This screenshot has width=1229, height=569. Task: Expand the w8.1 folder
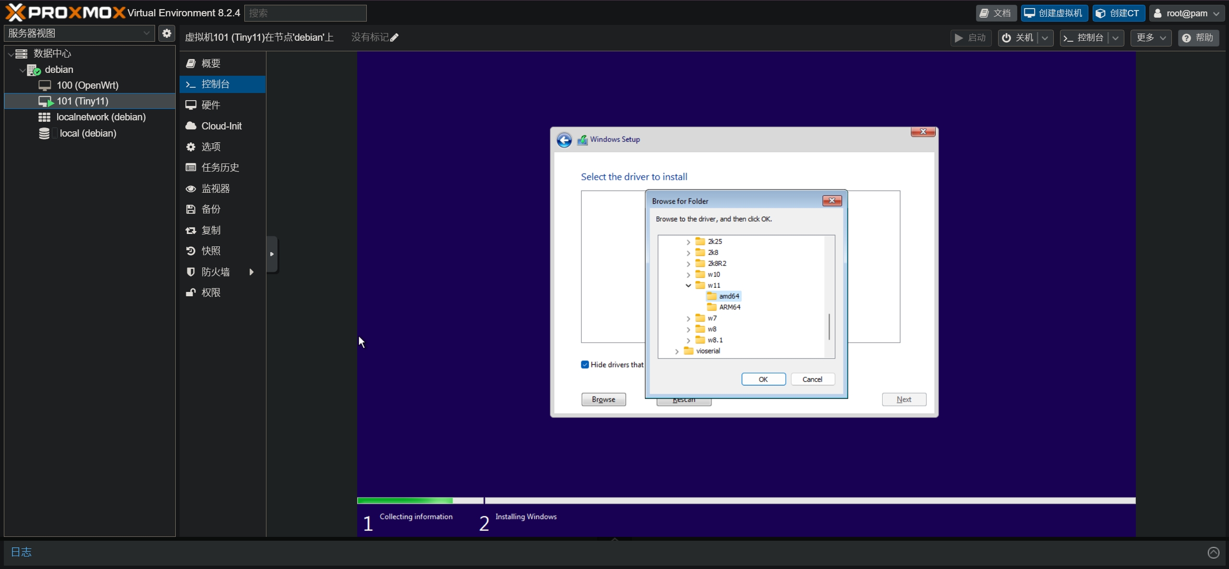pos(688,340)
